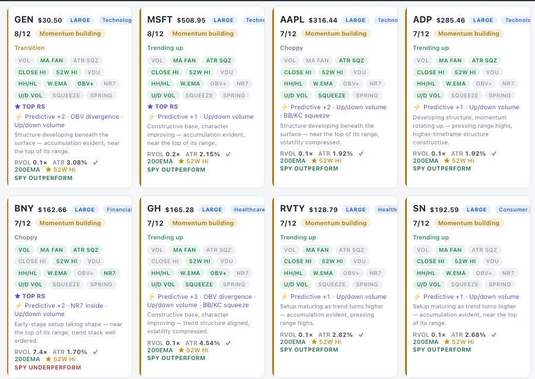This screenshot has width=535, height=379.
Task: Click the MA FAN chip on GEN card
Action: 52,61
